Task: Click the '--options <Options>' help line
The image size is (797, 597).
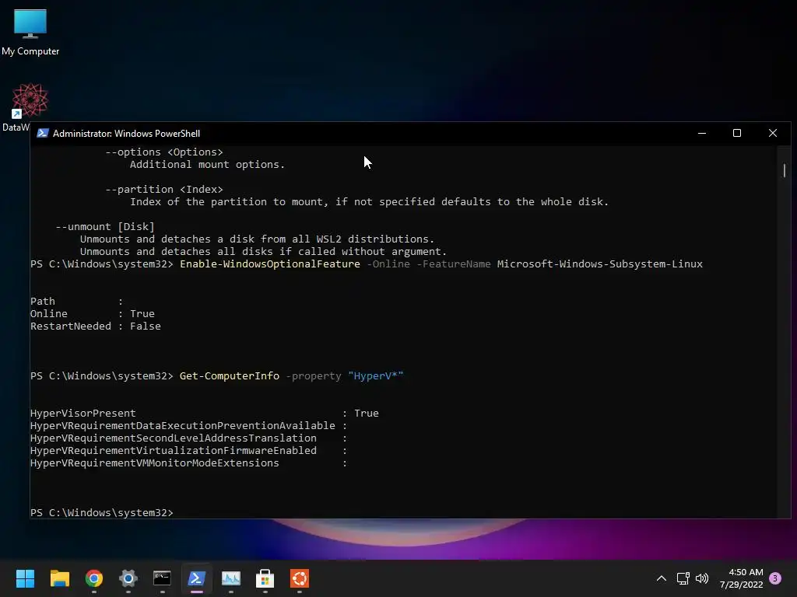Action: (x=164, y=152)
